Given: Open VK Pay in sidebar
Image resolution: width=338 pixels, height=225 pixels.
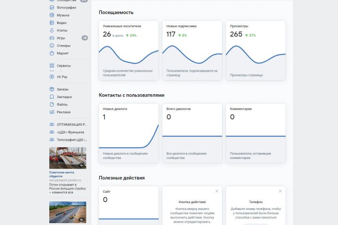Looking at the screenshot, I should 62,76.
